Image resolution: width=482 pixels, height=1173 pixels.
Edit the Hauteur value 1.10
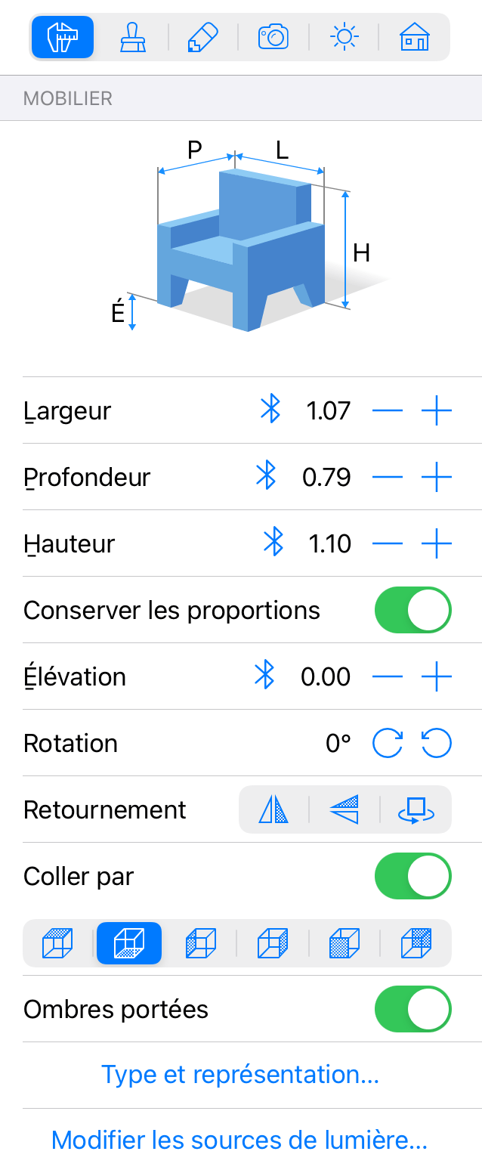tap(330, 543)
